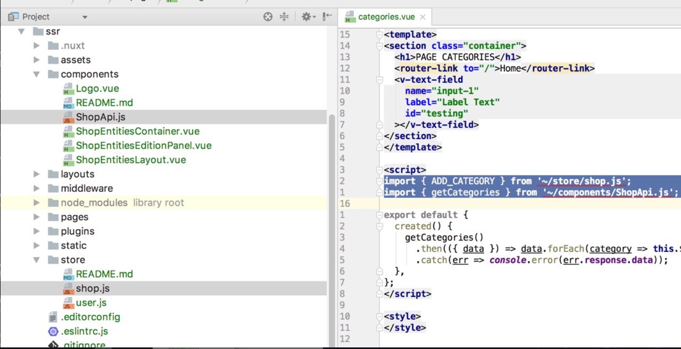
Task: Click the label="Label Text" attribute
Action: (x=452, y=103)
